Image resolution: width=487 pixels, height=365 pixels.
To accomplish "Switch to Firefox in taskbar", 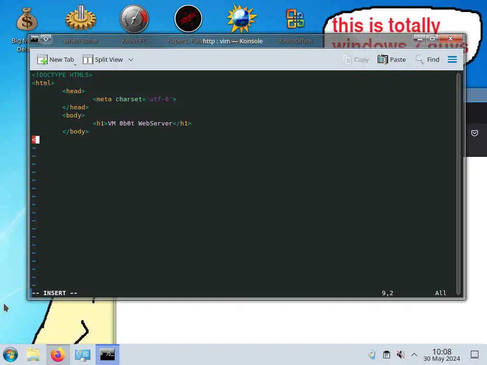I will pyautogui.click(x=58, y=355).
